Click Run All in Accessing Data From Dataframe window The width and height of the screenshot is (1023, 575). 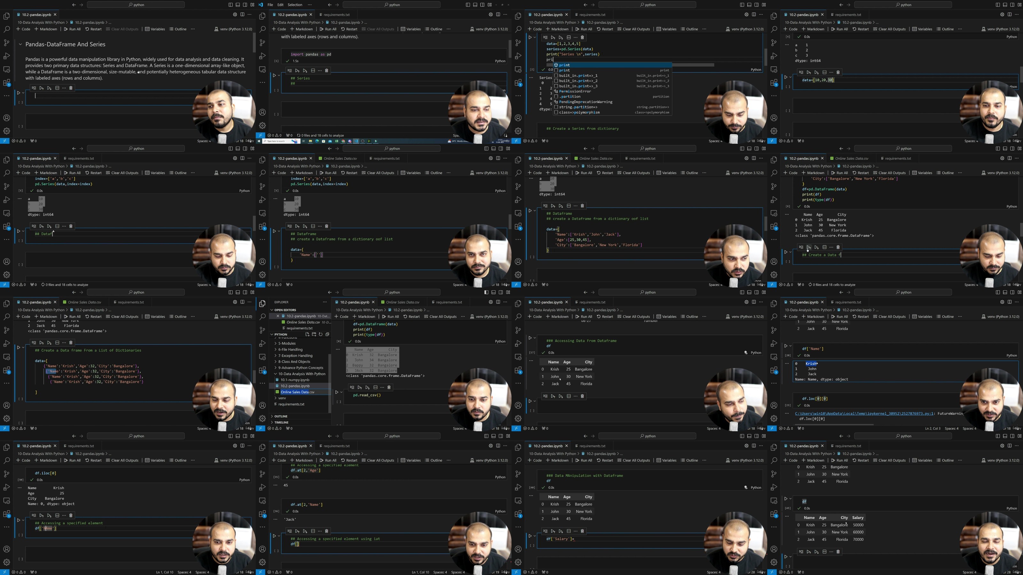click(583, 317)
